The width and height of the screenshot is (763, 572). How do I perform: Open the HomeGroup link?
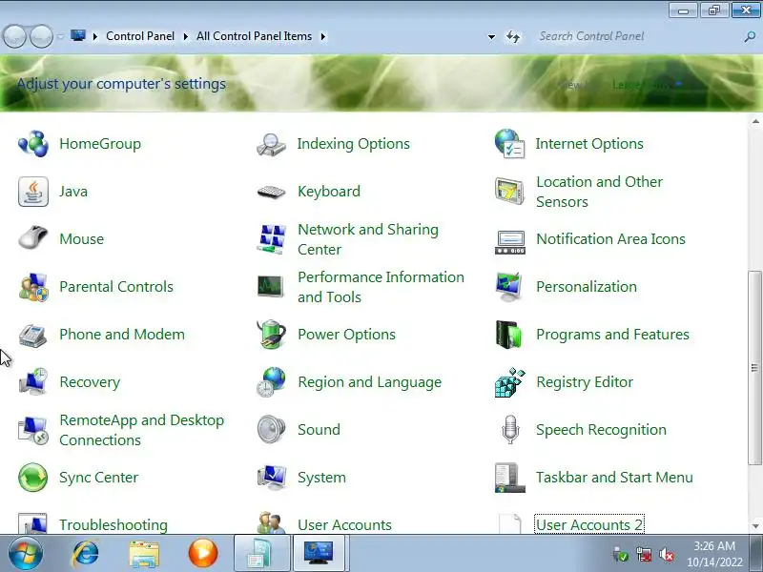click(100, 144)
